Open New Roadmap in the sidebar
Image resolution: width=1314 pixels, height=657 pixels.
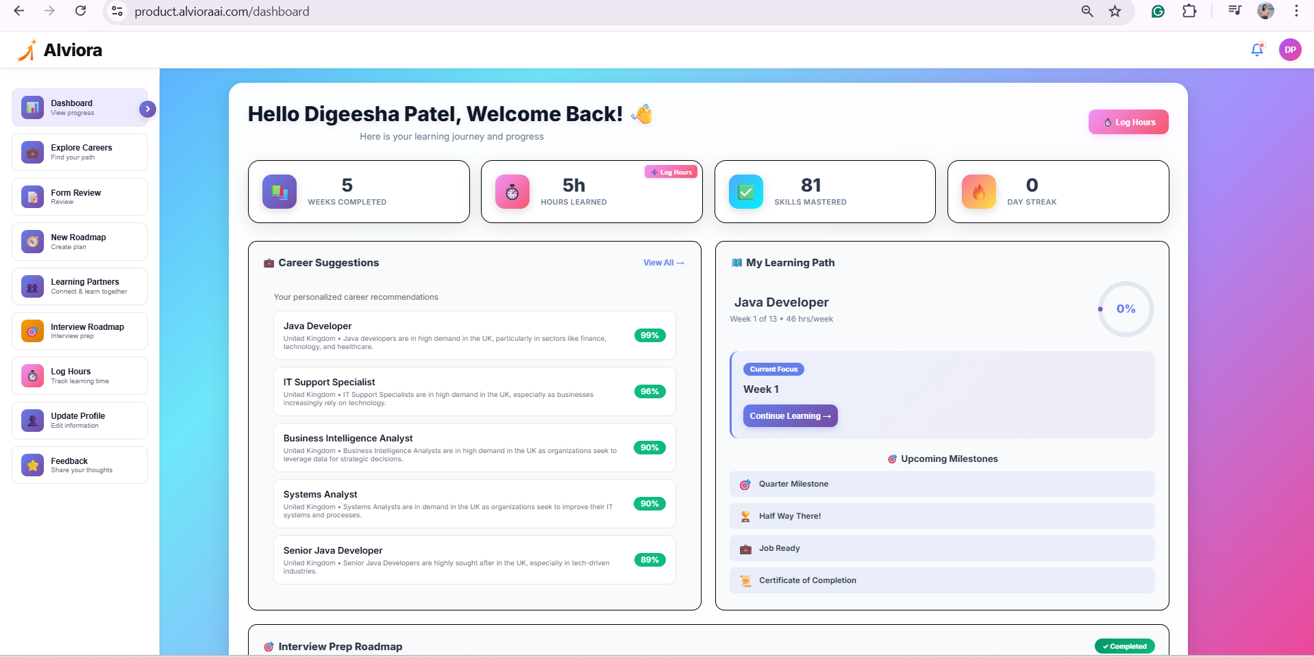click(79, 242)
